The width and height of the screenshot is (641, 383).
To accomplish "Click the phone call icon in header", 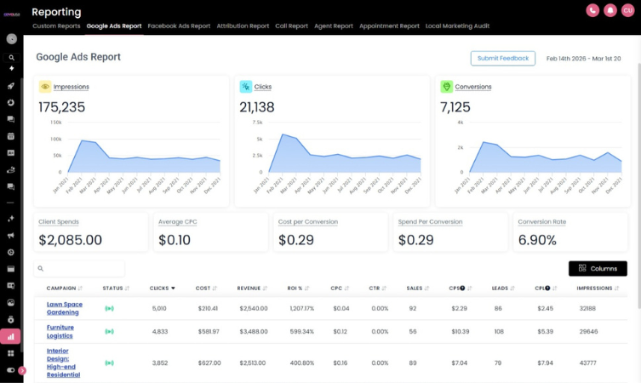I will point(592,10).
